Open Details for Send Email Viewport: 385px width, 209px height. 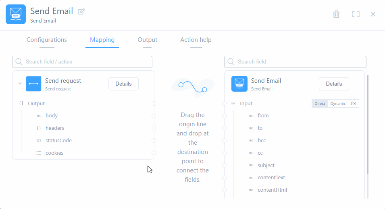click(334, 84)
